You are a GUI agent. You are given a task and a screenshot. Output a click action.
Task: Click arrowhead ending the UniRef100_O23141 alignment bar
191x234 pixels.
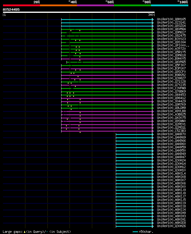click(x=153, y=23)
